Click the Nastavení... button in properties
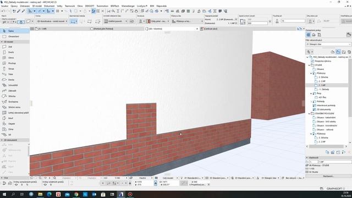The image size is (352, 198). [x=328, y=176]
